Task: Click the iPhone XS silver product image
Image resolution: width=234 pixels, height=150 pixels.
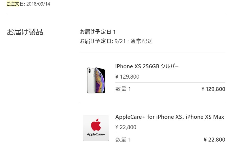Action: (x=96, y=80)
